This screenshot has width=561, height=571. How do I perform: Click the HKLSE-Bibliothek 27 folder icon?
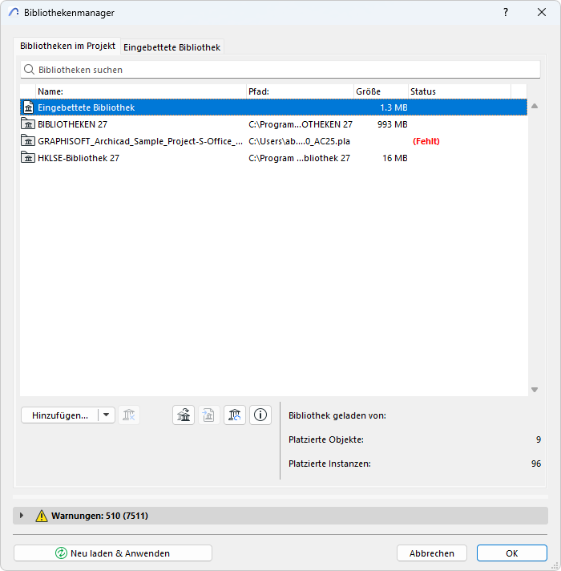pyautogui.click(x=28, y=158)
